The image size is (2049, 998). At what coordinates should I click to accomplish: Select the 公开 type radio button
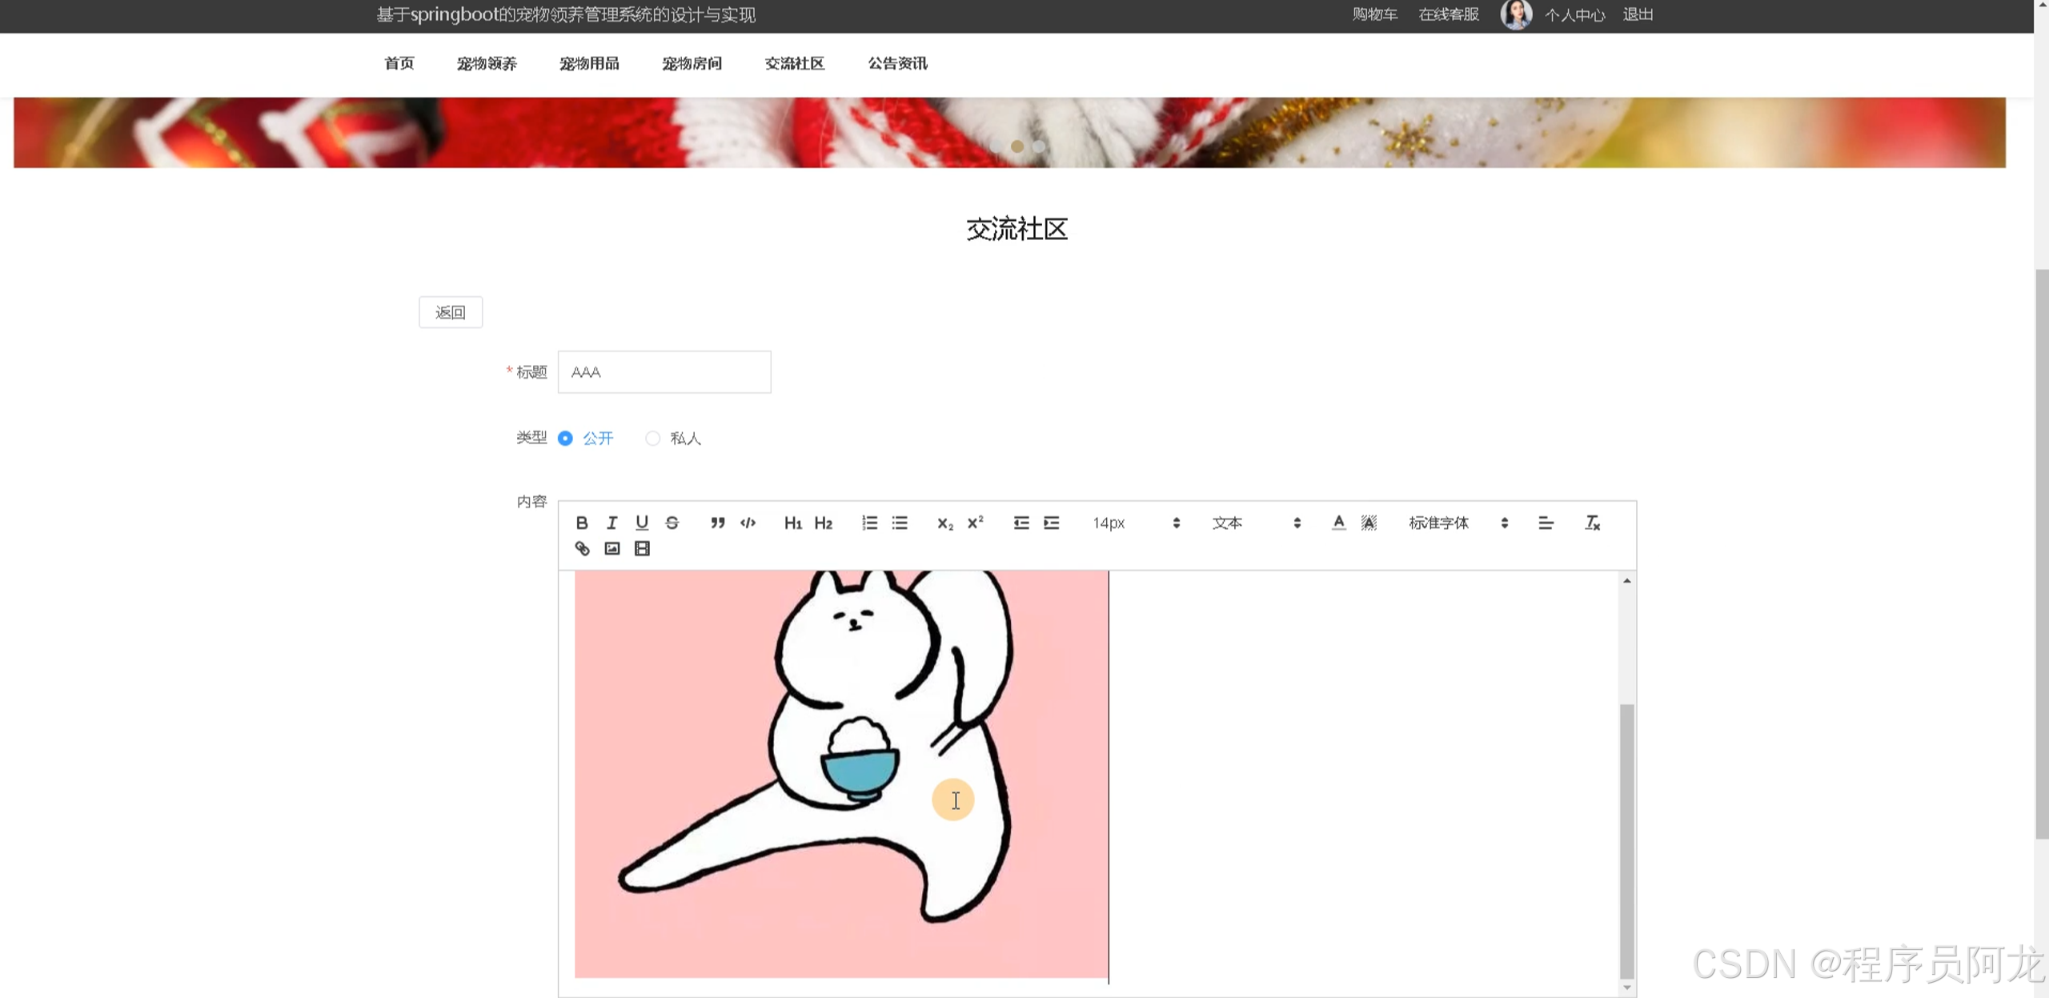pos(565,438)
